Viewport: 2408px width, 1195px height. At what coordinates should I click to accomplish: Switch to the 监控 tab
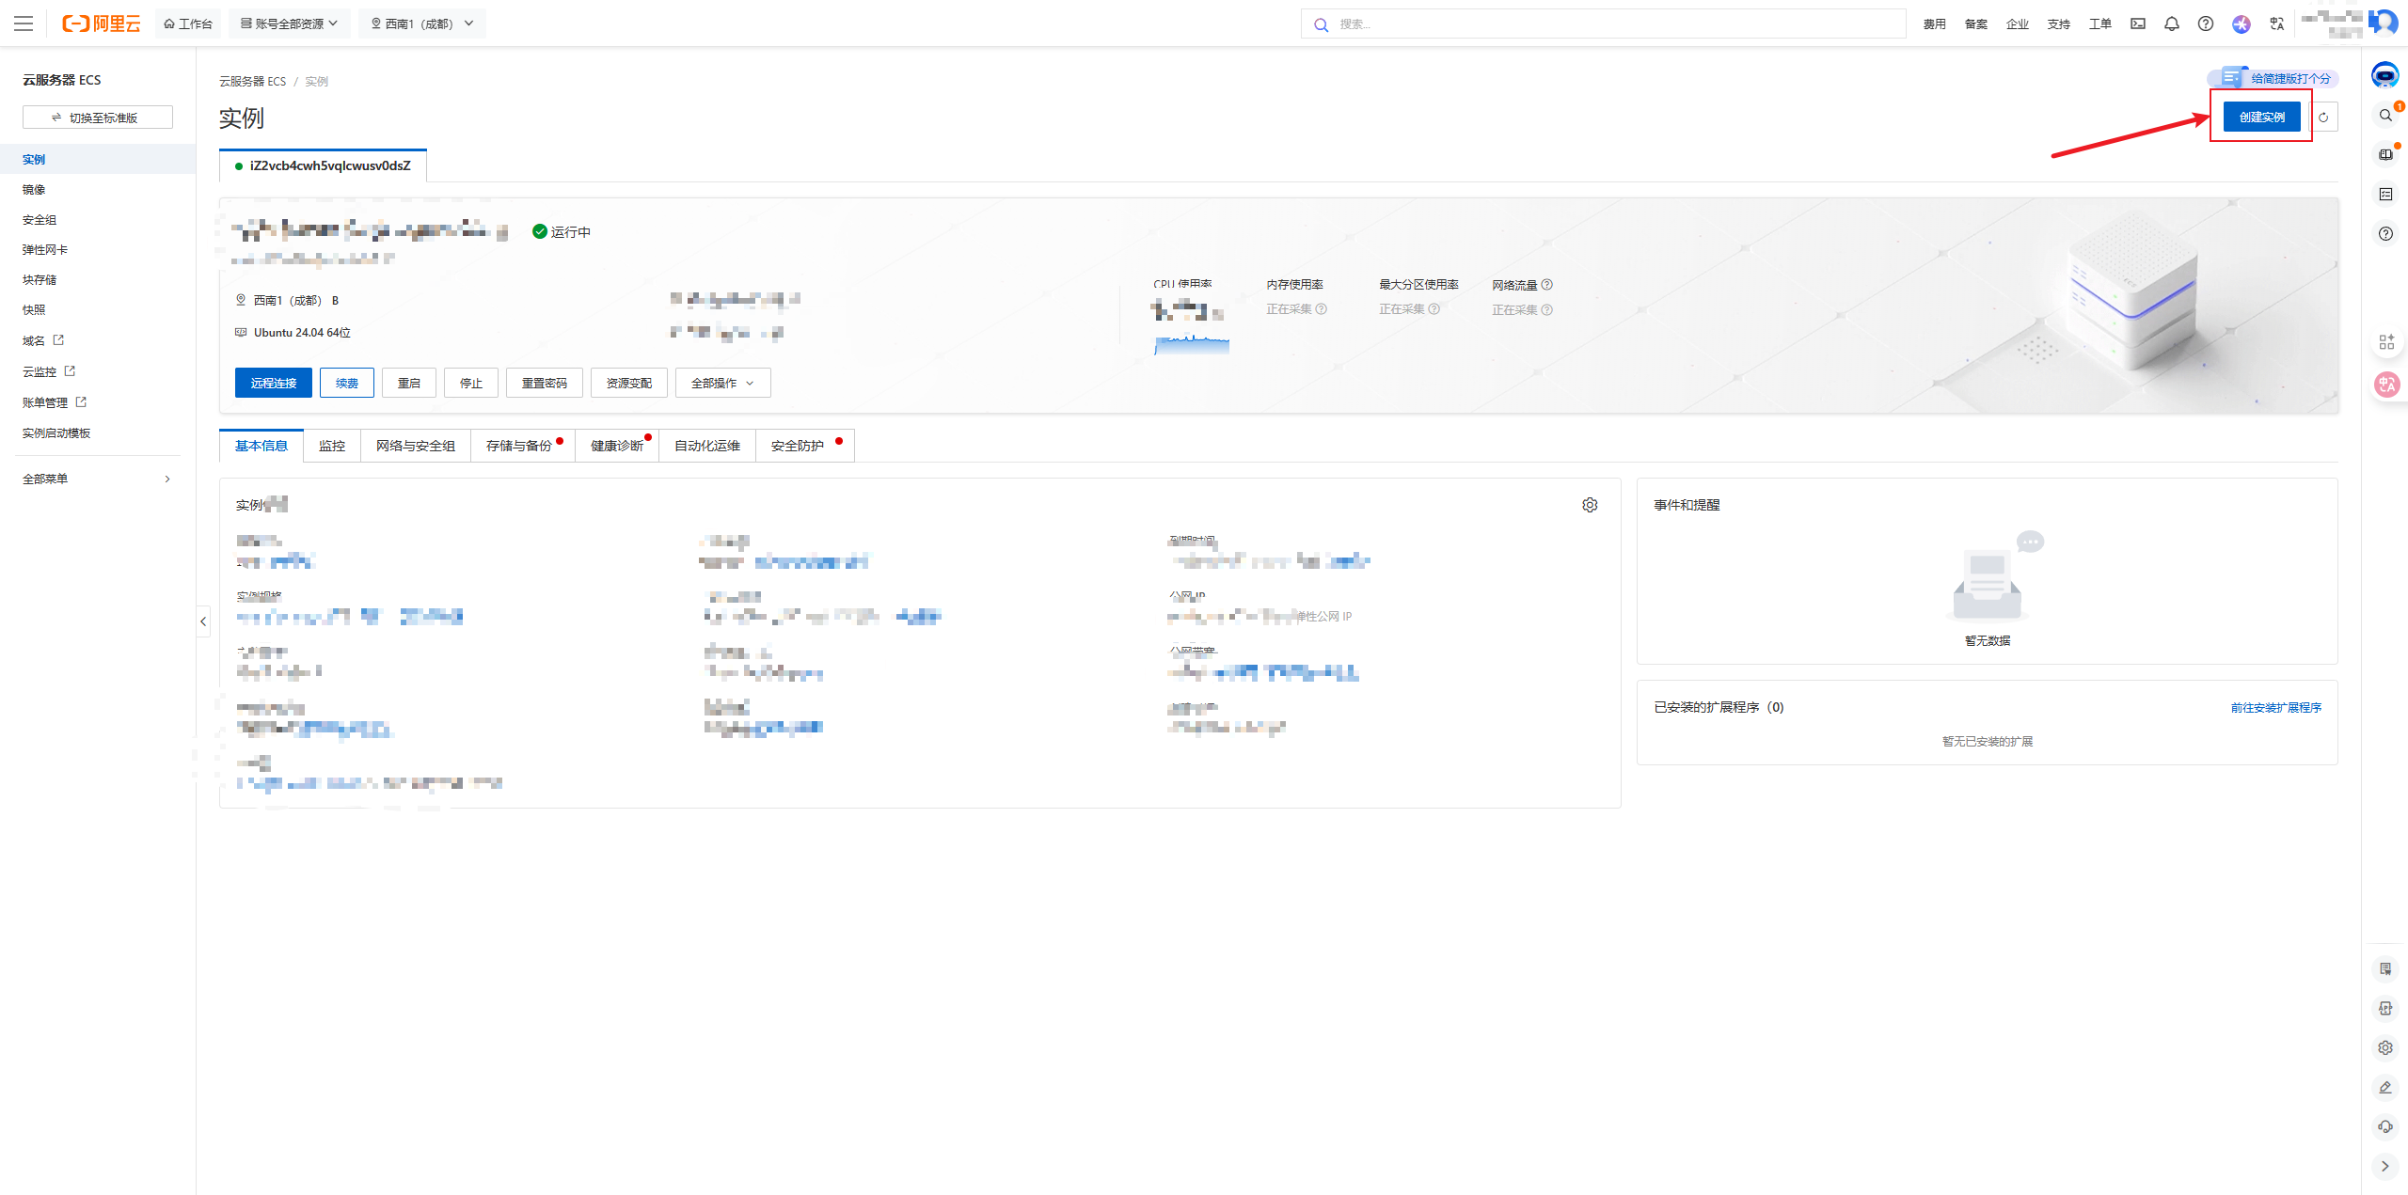pyautogui.click(x=332, y=446)
